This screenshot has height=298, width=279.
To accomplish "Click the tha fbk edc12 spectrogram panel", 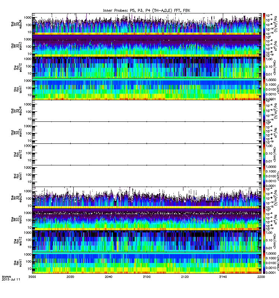I will (147, 67).
